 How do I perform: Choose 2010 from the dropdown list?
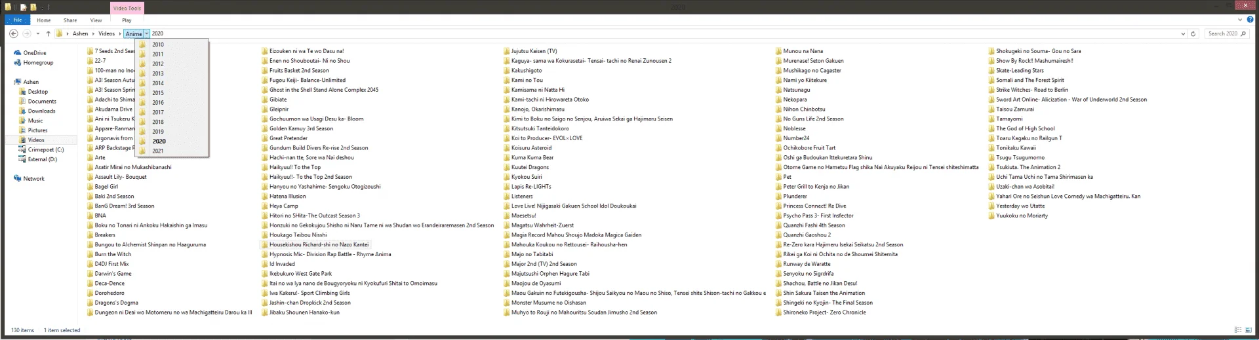[x=172, y=45]
